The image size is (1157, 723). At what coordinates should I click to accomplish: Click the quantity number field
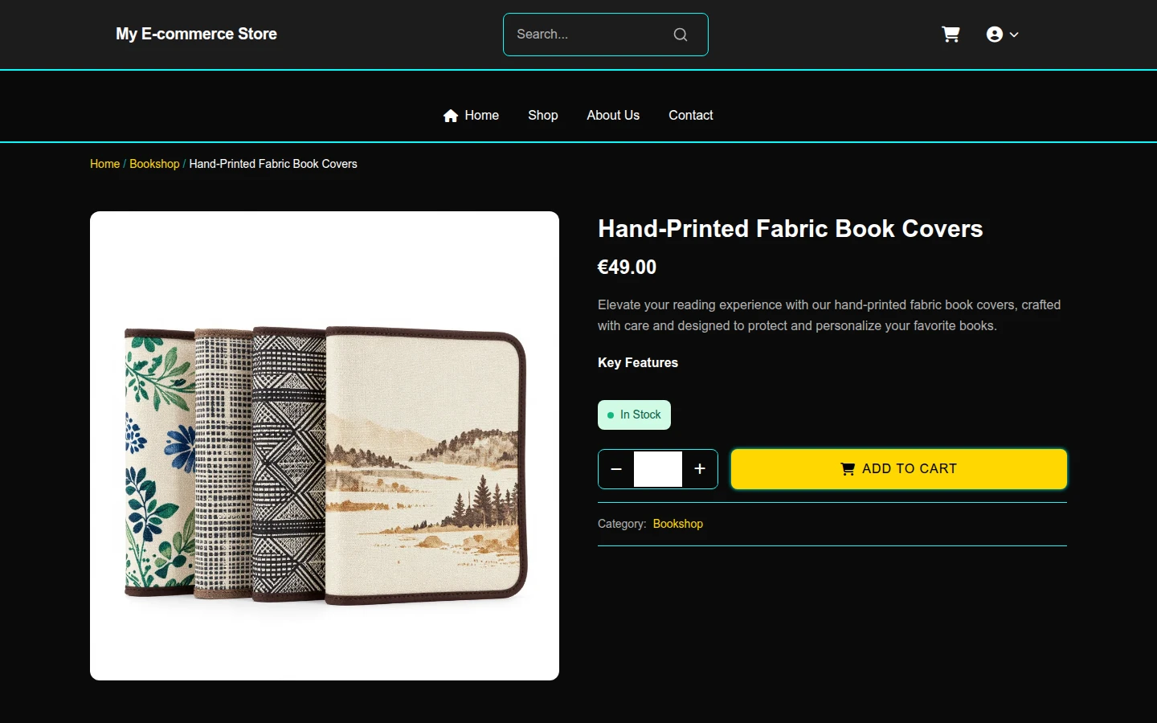click(x=658, y=469)
